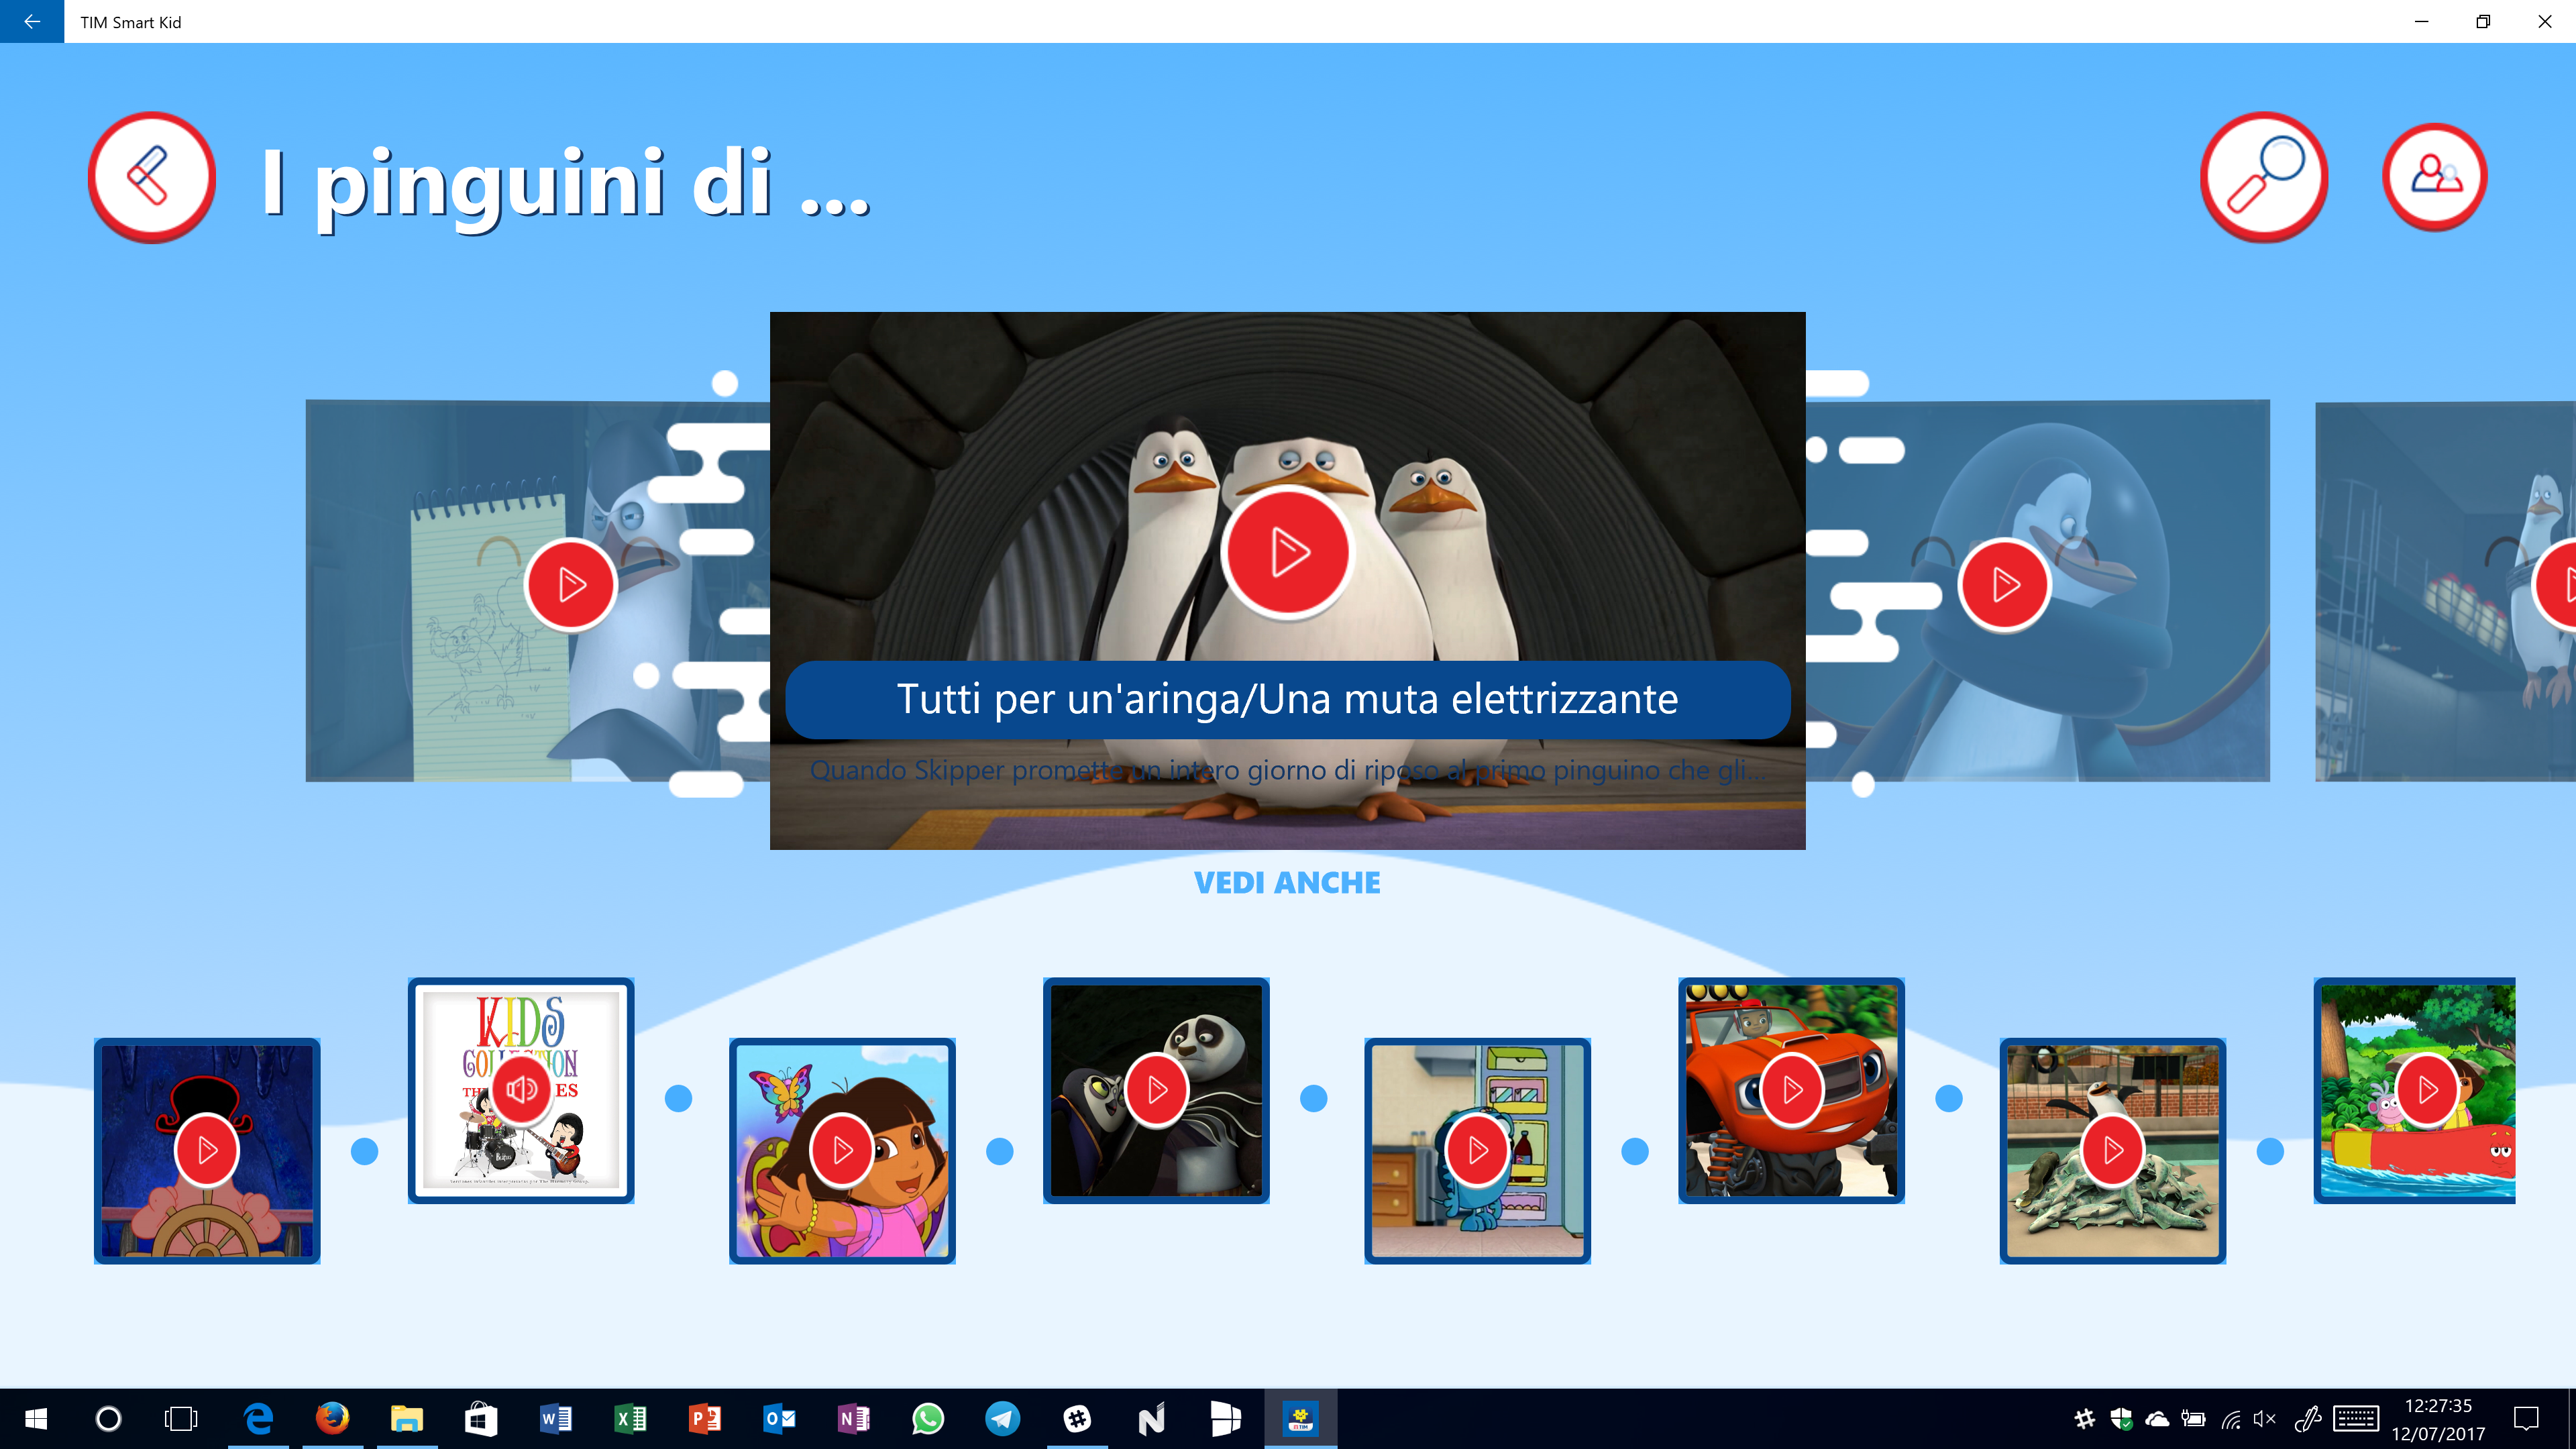Viewport: 2576px width, 1449px height.
Task: Play the penguin with glass helmet episode
Action: (x=2005, y=585)
